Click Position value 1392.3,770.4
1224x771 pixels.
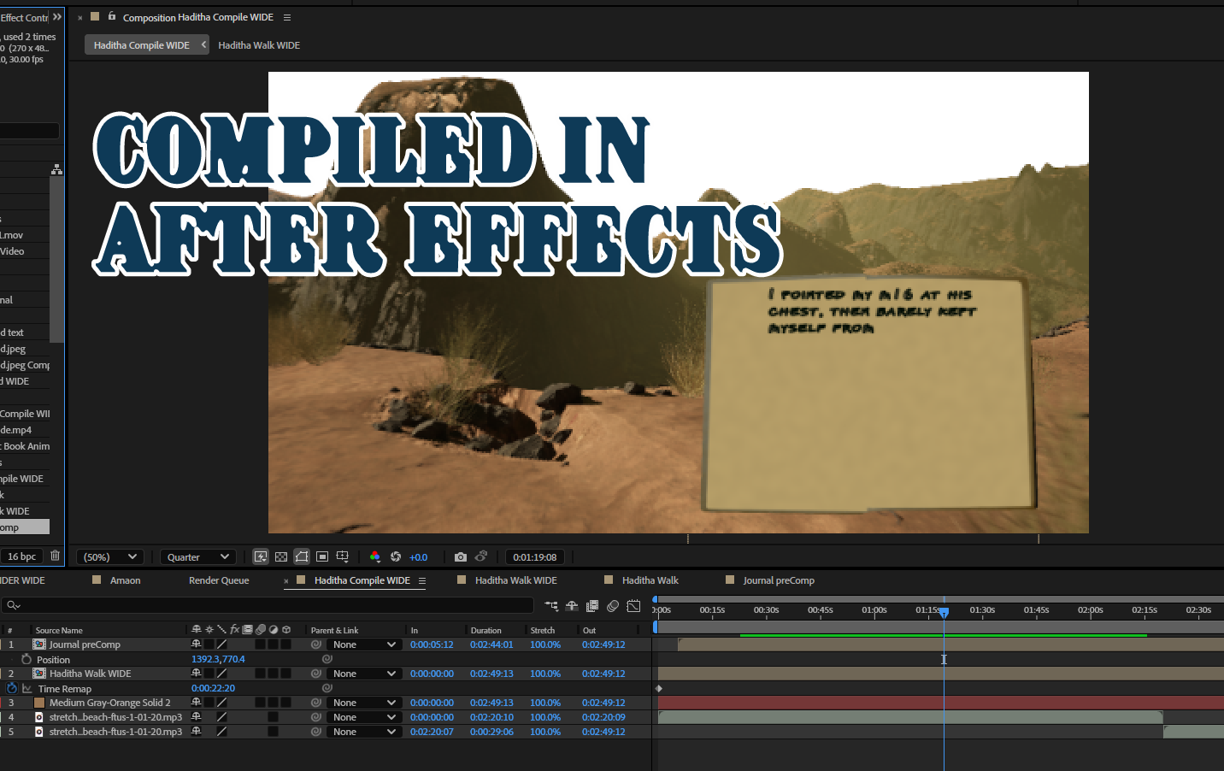point(218,659)
